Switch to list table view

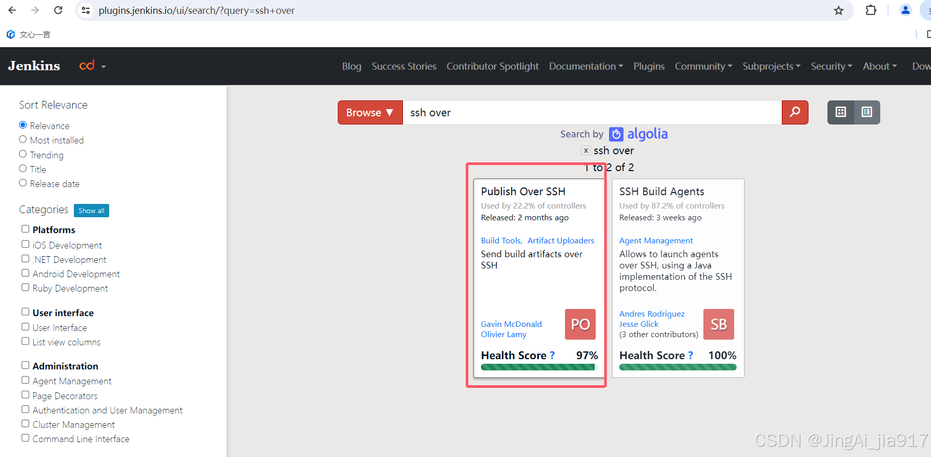867,112
